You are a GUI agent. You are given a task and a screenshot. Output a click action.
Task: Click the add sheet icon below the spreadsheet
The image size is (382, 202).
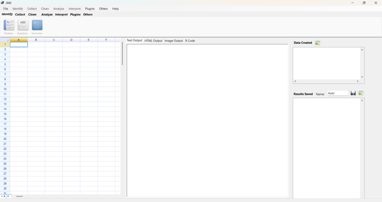pyautogui.click(x=8, y=196)
